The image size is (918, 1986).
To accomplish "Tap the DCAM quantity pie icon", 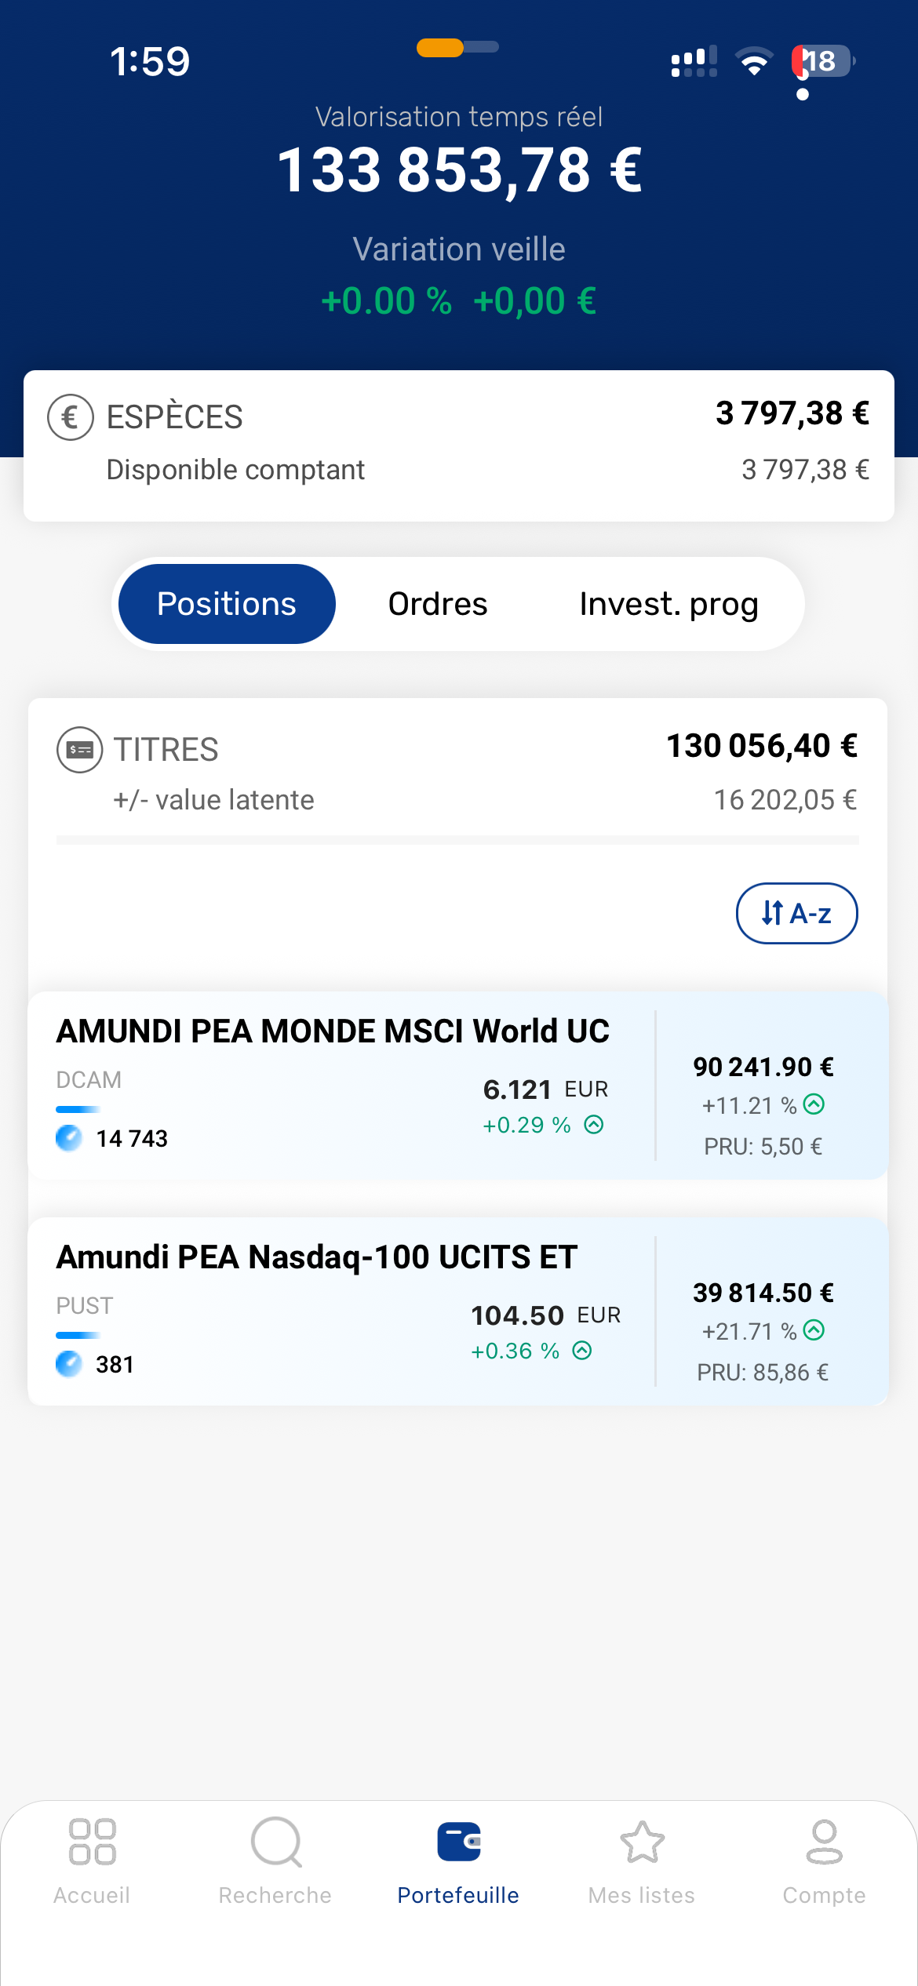I will pyautogui.click(x=69, y=1138).
